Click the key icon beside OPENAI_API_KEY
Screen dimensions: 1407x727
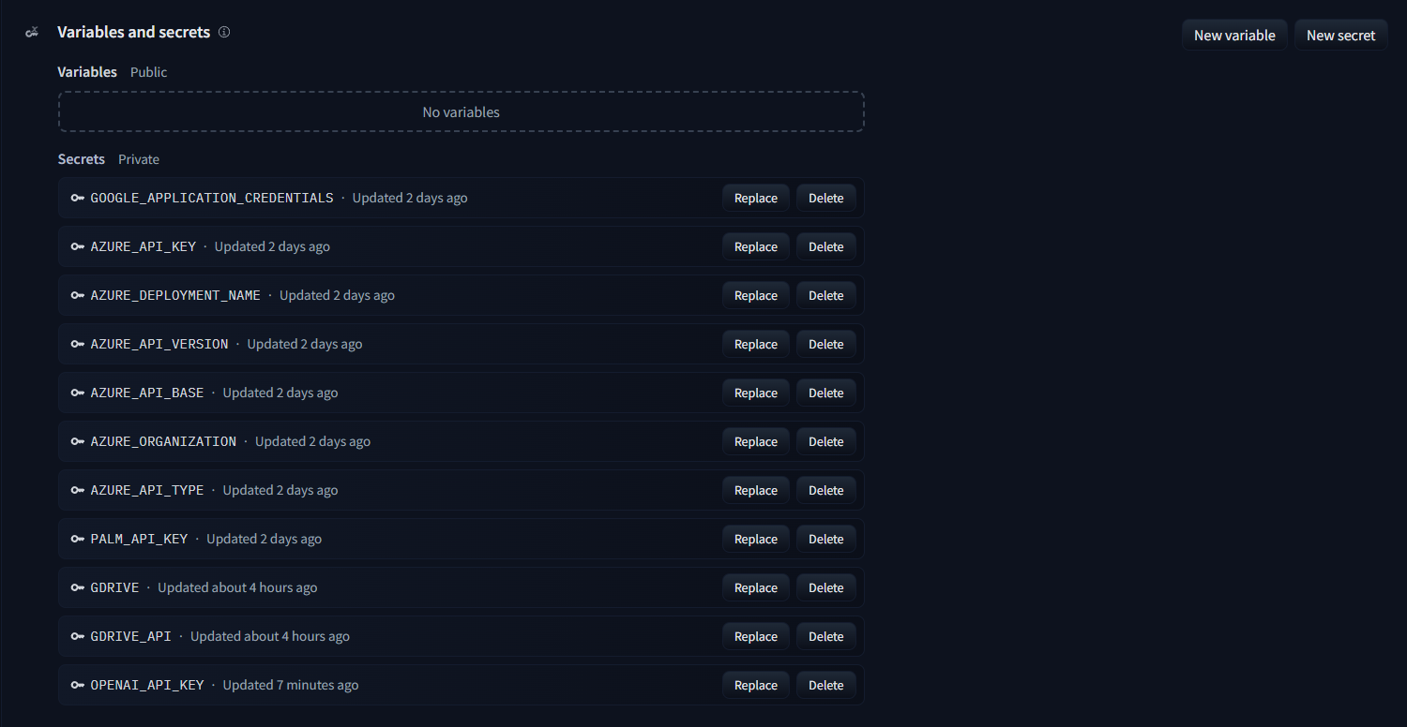pos(78,685)
